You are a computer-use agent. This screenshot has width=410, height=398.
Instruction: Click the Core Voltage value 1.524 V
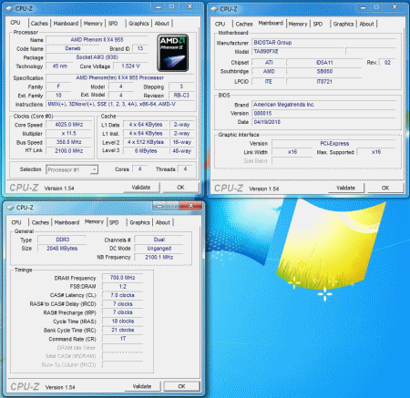pyautogui.click(x=130, y=66)
